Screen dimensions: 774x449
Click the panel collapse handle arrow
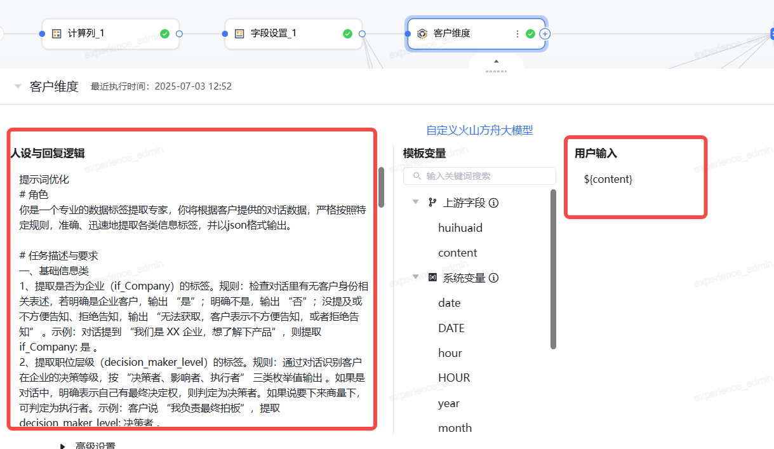[x=497, y=62]
